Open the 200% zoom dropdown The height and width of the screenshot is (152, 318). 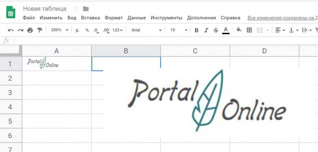coord(60,30)
